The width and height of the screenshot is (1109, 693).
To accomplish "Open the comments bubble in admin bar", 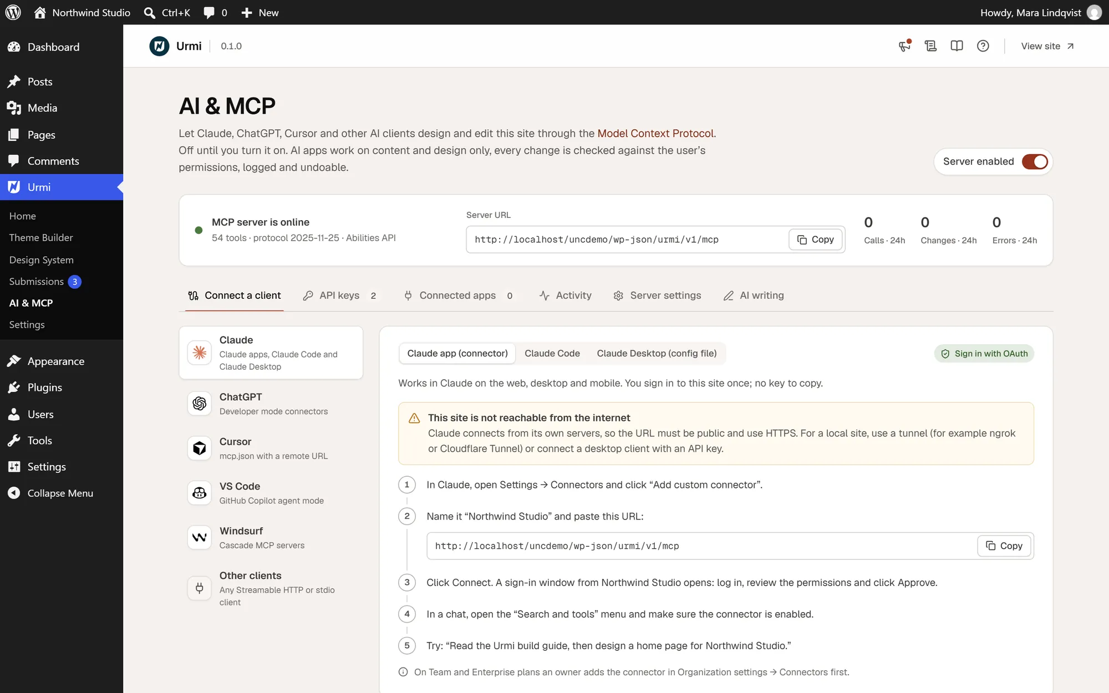I will [x=215, y=12].
